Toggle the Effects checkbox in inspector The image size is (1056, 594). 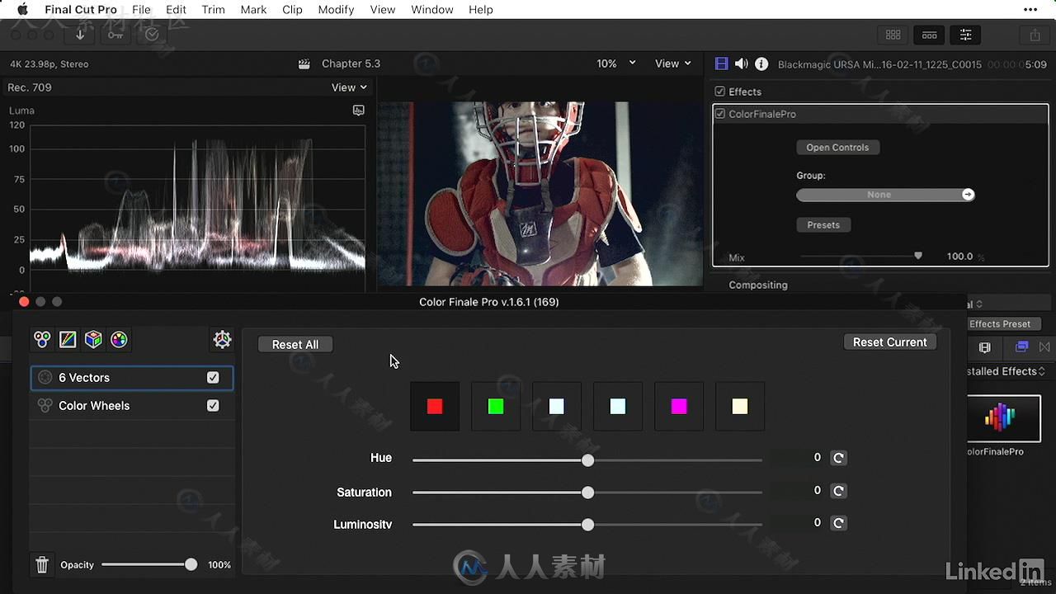720,92
